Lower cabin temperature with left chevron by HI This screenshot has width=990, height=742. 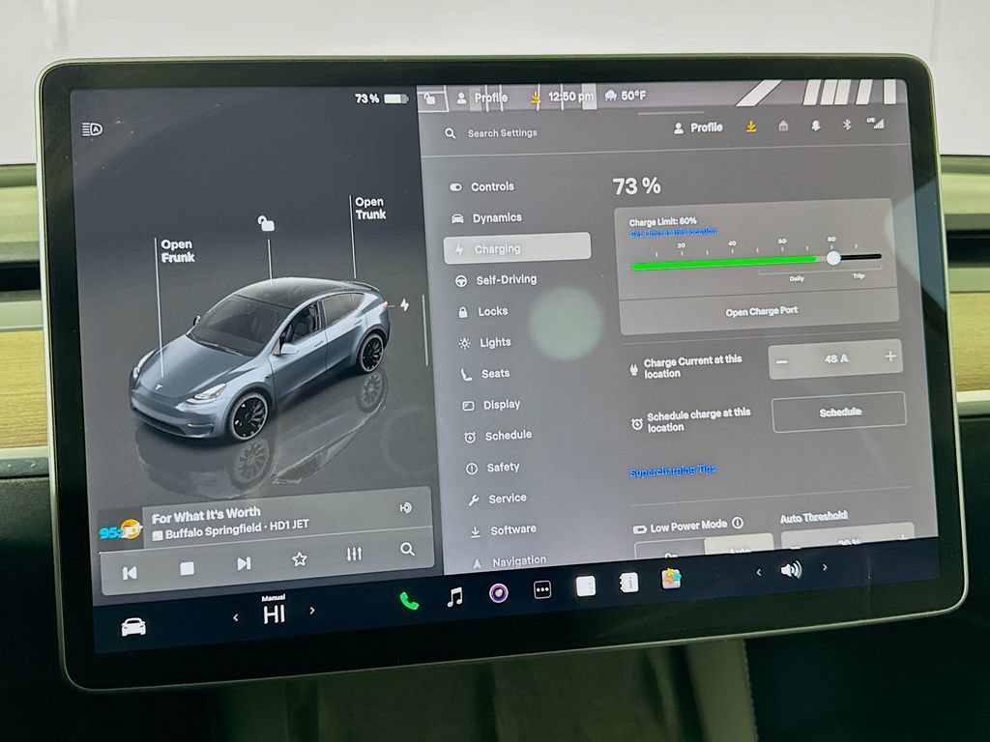[236, 617]
